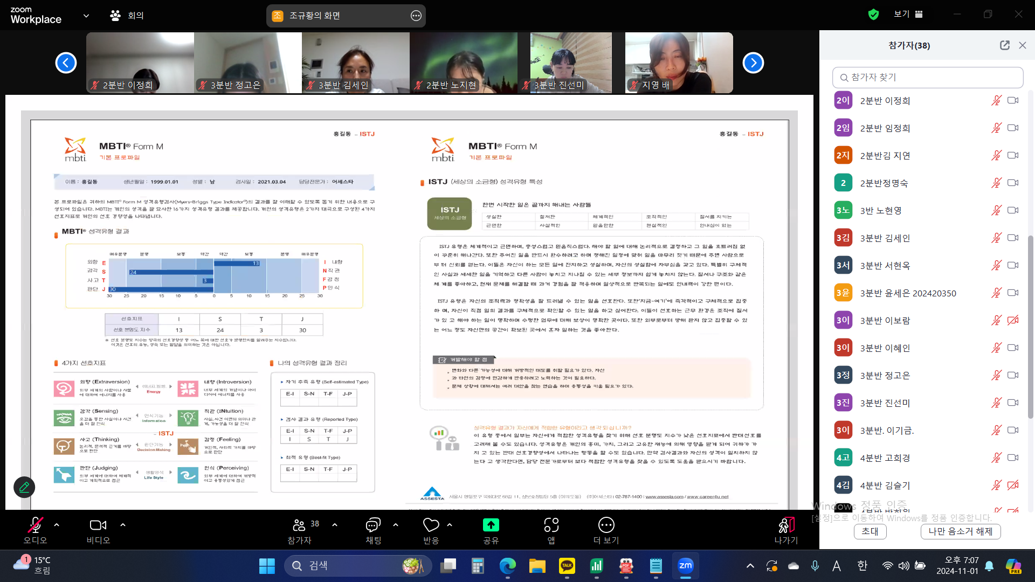Click the green 공유 share screen icon
Viewport: 1035px width, 582px height.
pos(491,525)
